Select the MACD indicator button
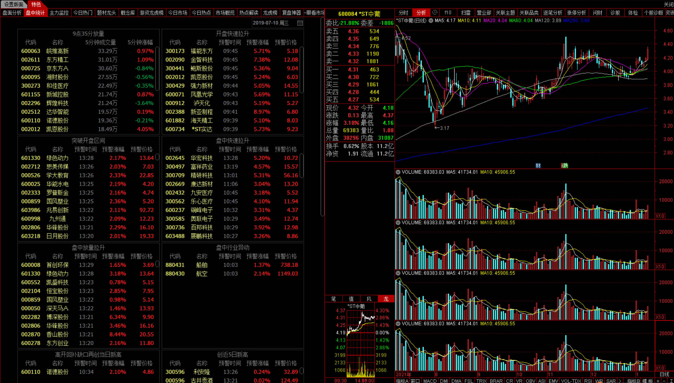Image resolution: width=674 pixels, height=383 pixels. click(x=430, y=381)
